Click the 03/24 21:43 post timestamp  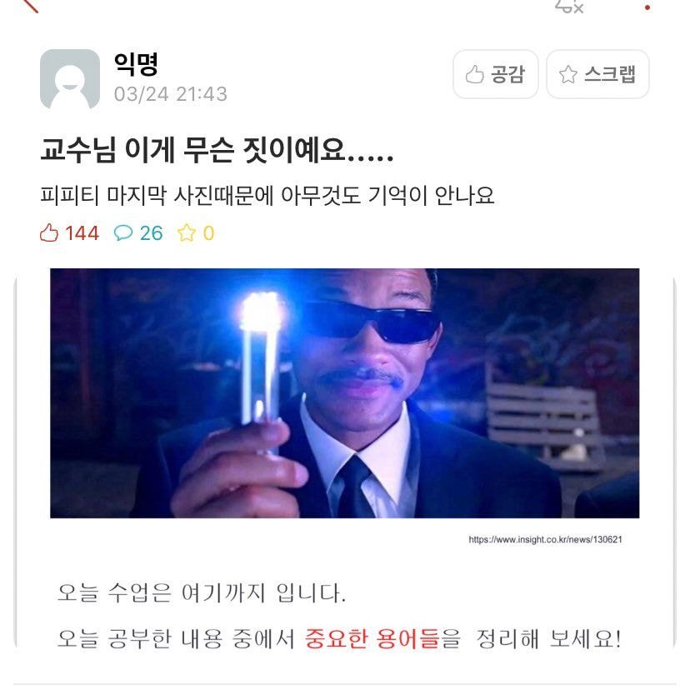(x=170, y=94)
